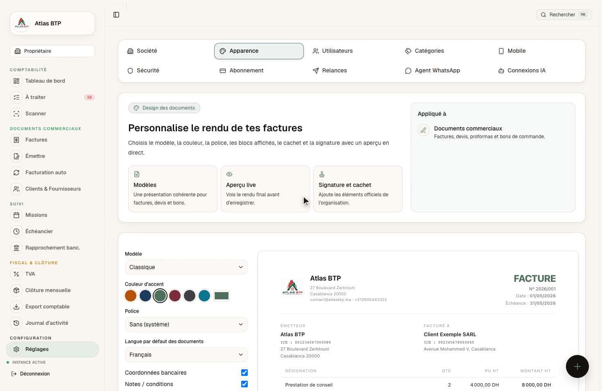This screenshot has height=391, width=602.
Task: Click the Échéancier clock icon
Action: [x=16, y=231]
